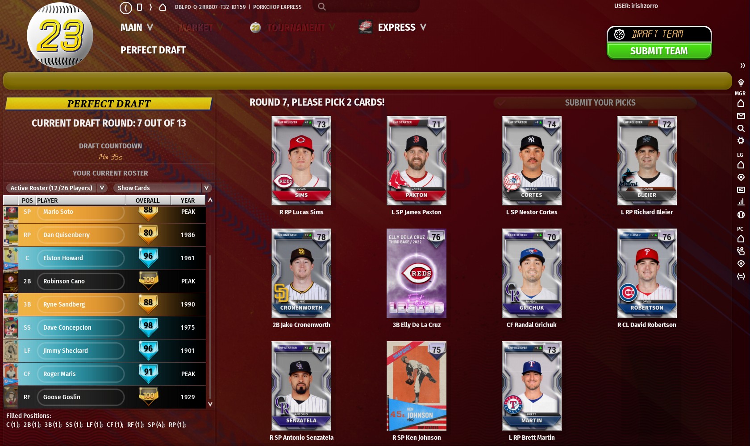Click the home icon in top navigation bar
This screenshot has width=750, height=446.
(x=162, y=7)
